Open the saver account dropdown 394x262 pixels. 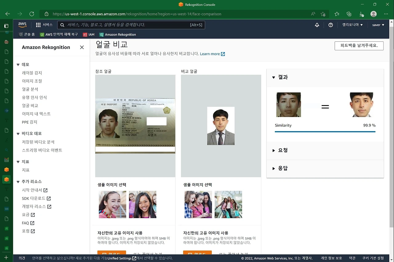coord(378,25)
